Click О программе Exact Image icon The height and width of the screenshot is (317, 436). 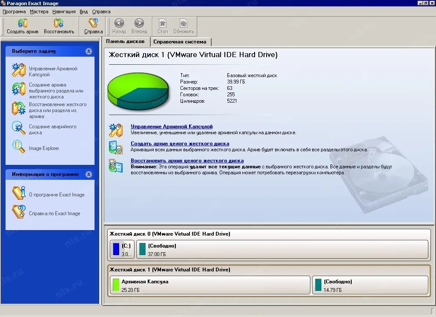pos(19,193)
